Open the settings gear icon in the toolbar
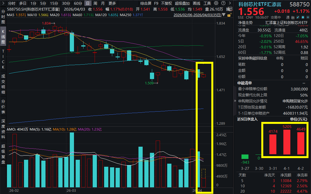The image size is (311, 194). pyautogui.click(x=216, y=3)
